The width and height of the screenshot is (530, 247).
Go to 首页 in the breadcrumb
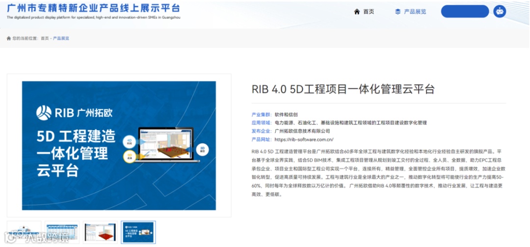pyautogui.click(x=45, y=38)
